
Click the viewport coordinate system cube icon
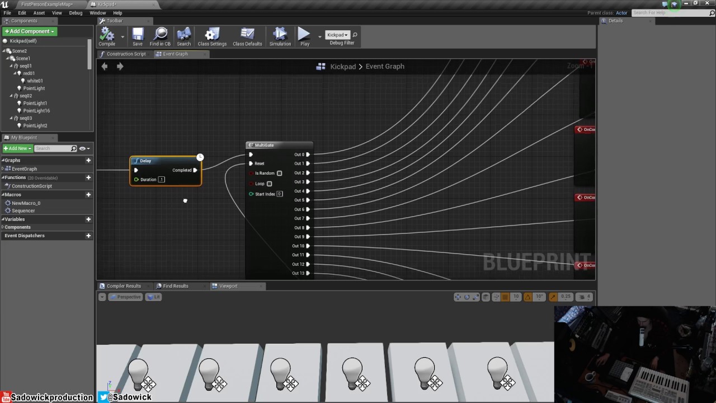(x=486, y=297)
